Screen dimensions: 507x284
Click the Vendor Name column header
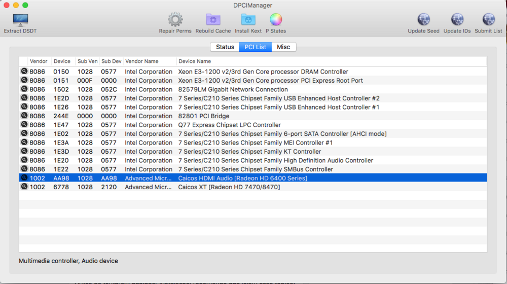142,61
